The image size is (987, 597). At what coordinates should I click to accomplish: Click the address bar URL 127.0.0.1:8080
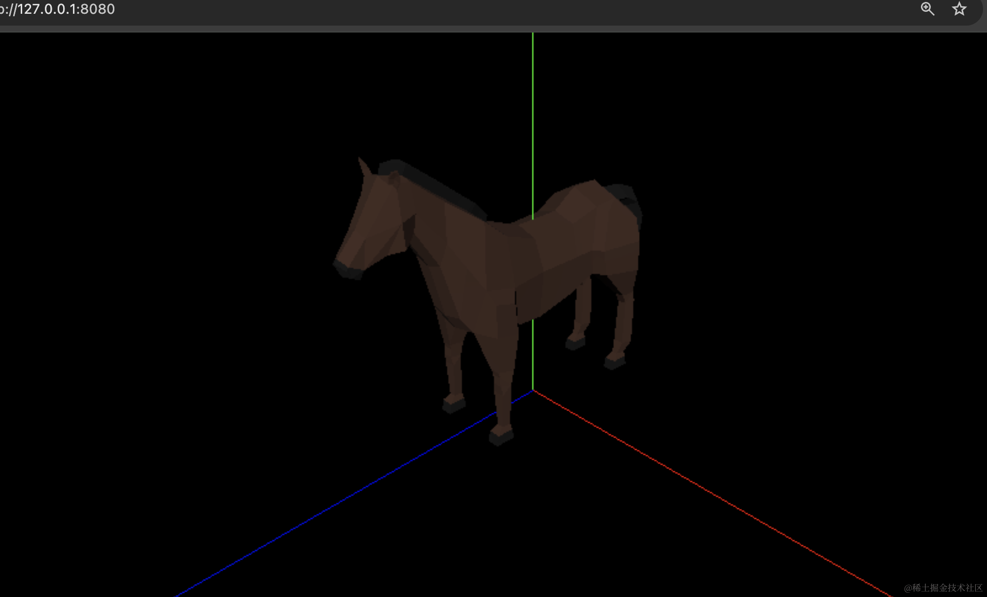click(57, 9)
